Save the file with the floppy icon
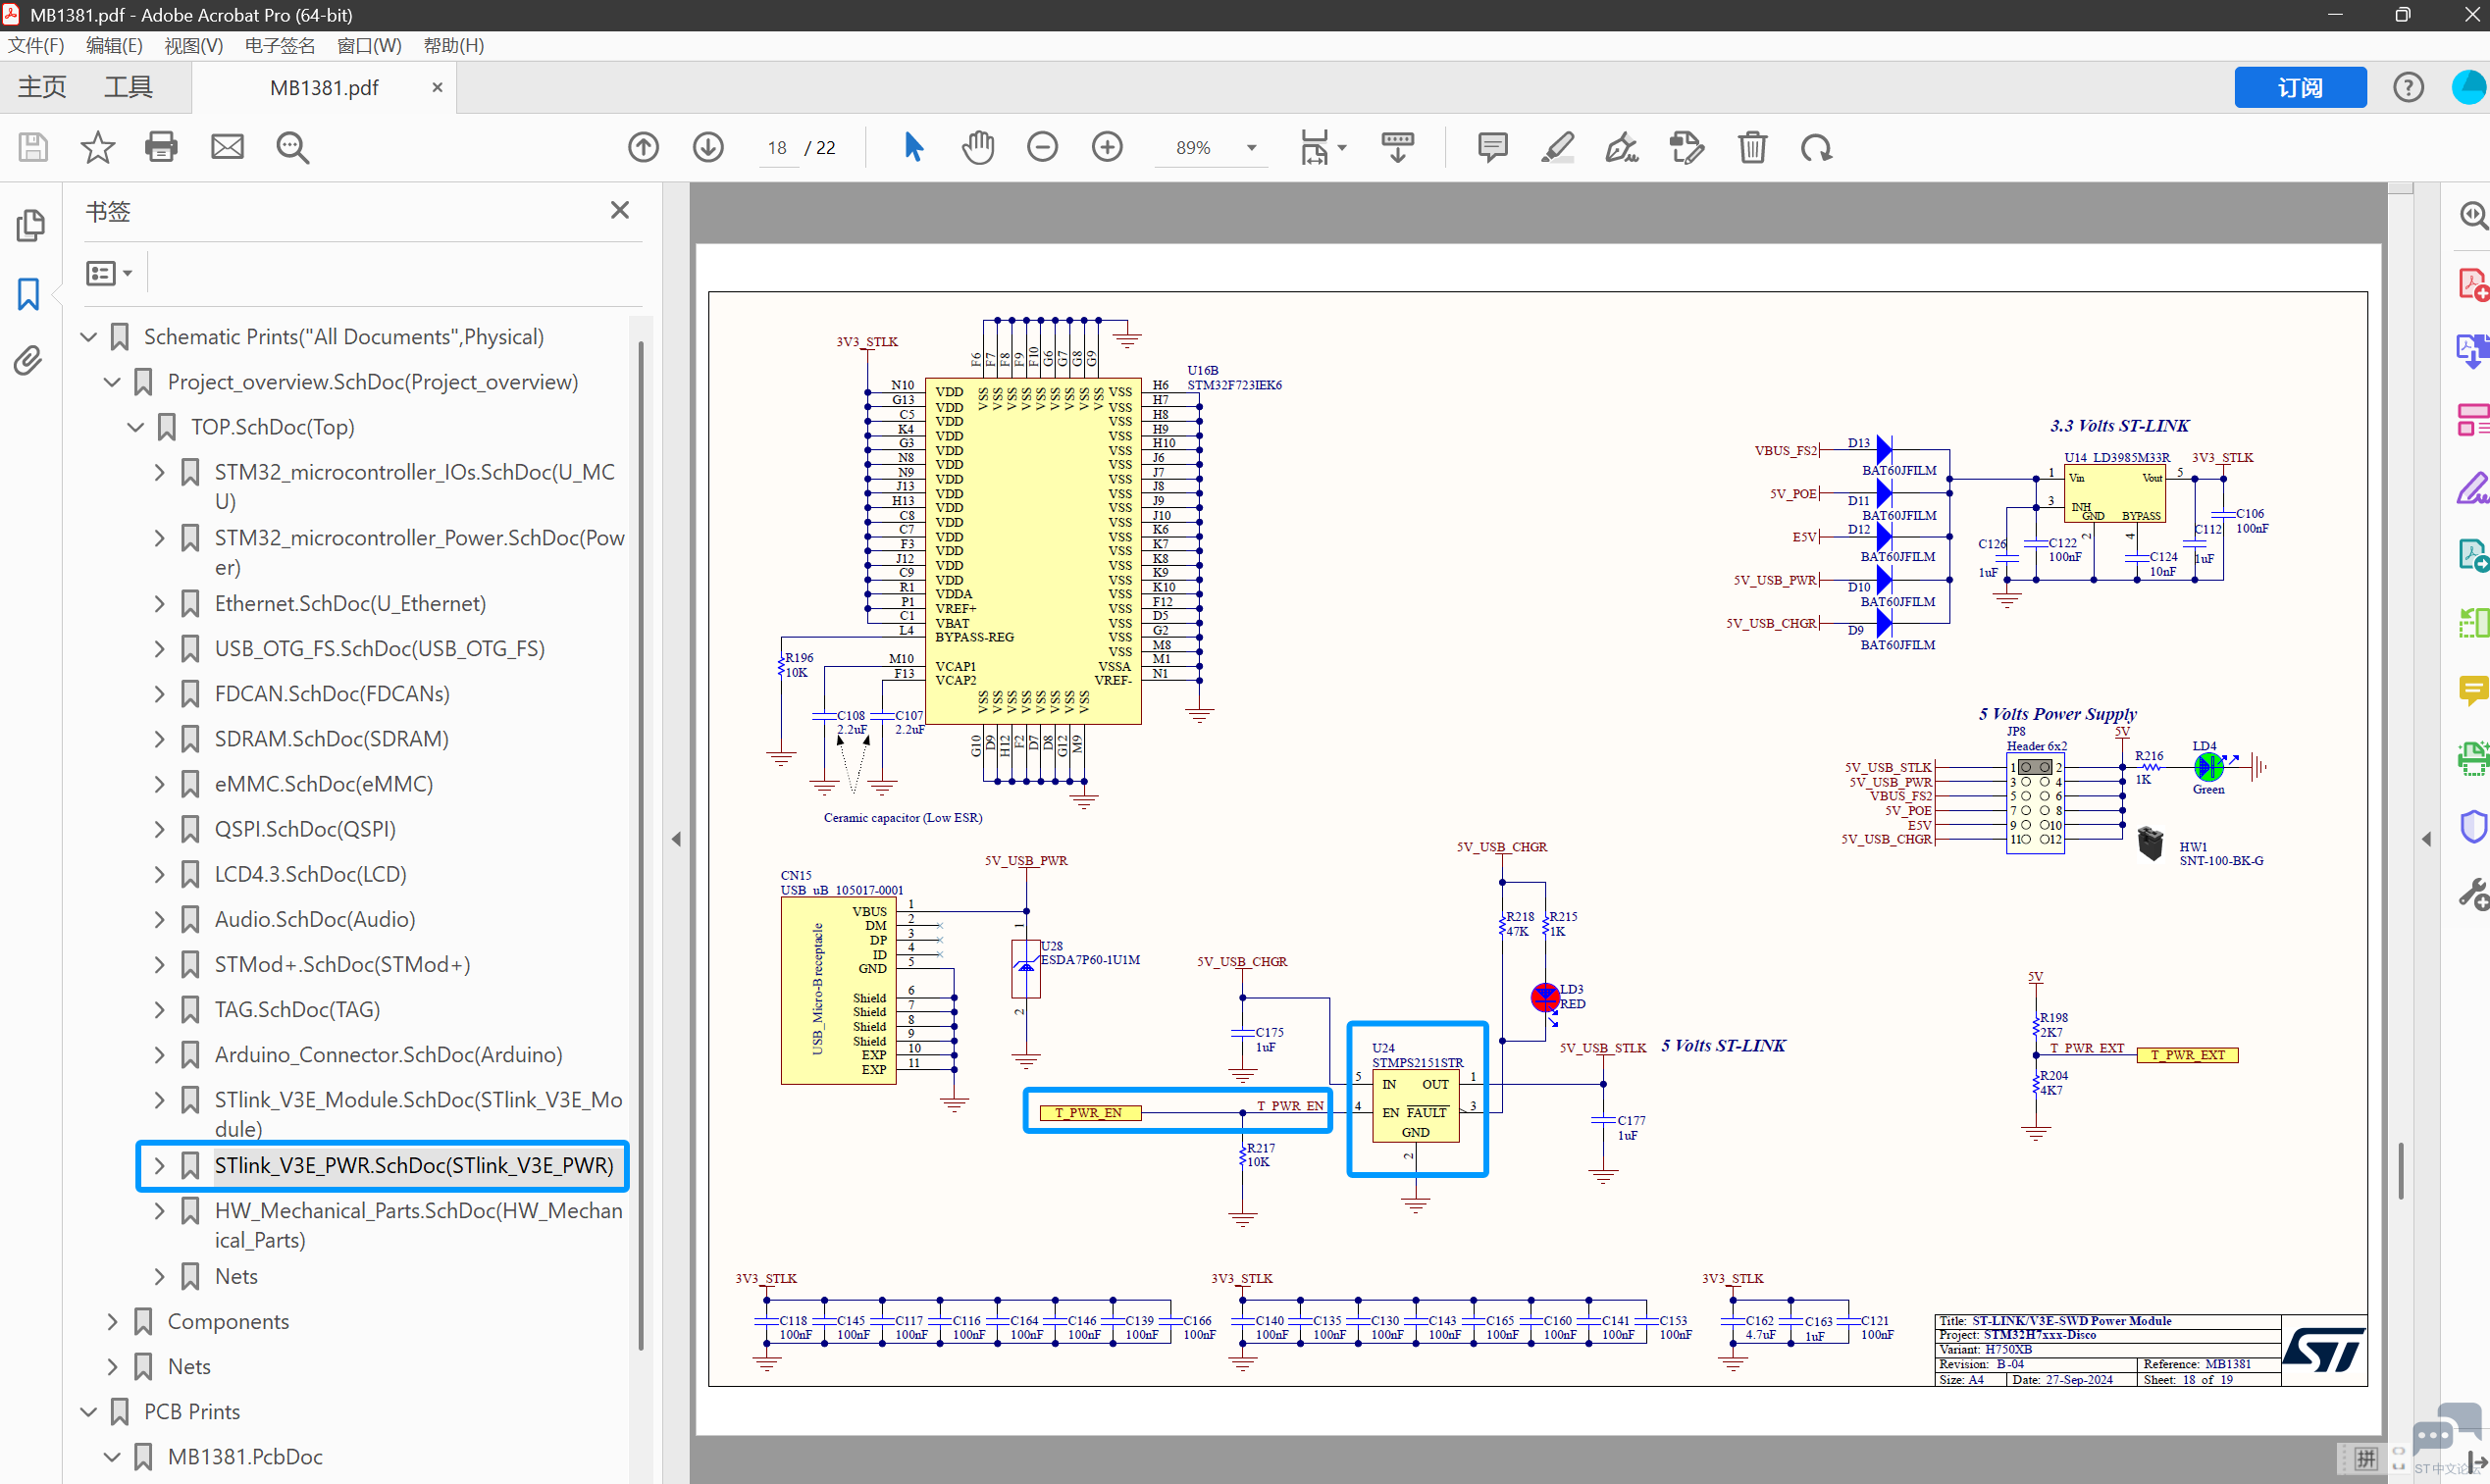The image size is (2490, 1484). click(x=33, y=148)
